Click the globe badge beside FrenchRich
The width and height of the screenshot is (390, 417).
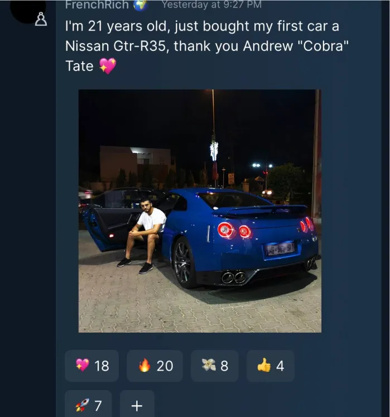(140, 5)
